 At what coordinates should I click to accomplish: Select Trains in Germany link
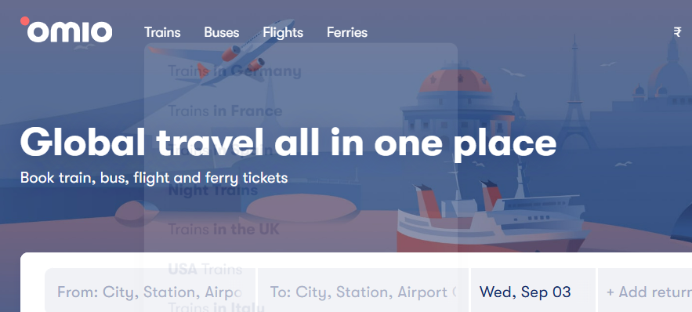[x=235, y=71]
